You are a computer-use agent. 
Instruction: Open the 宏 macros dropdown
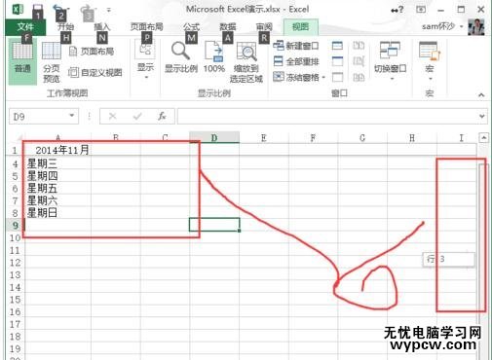pos(430,60)
